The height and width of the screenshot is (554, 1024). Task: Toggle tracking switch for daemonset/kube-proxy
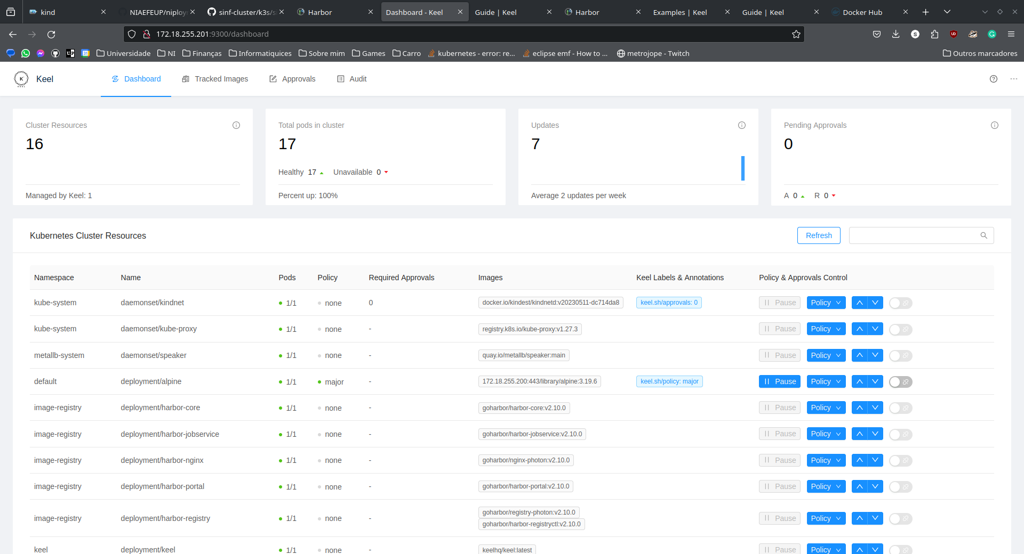click(x=901, y=329)
